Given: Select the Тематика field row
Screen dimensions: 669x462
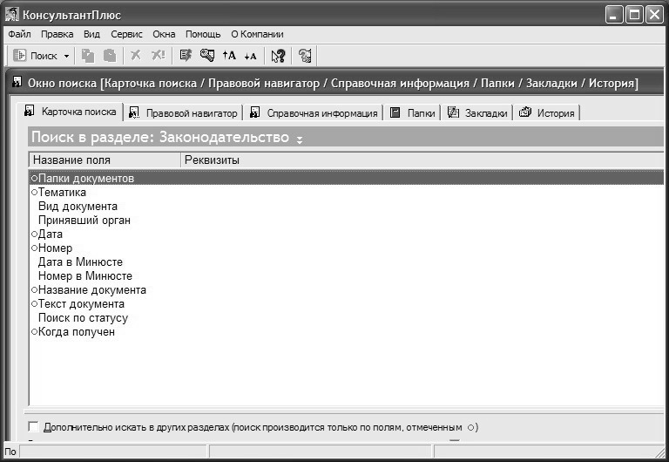Looking at the screenshot, I should [x=347, y=192].
